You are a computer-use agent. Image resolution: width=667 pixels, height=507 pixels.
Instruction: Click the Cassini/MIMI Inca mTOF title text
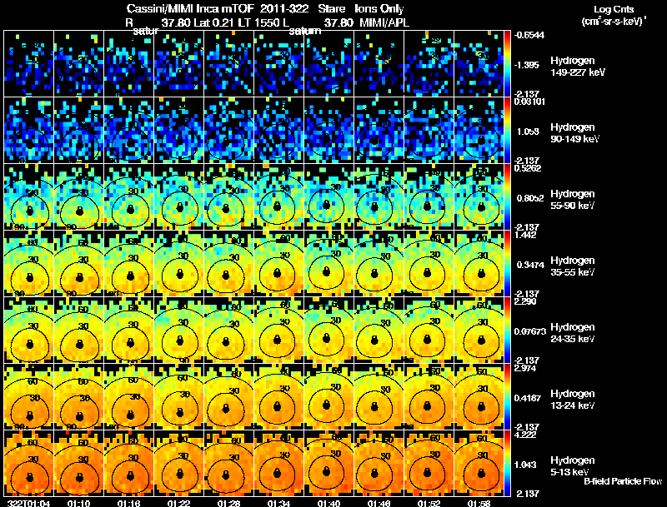(190, 8)
